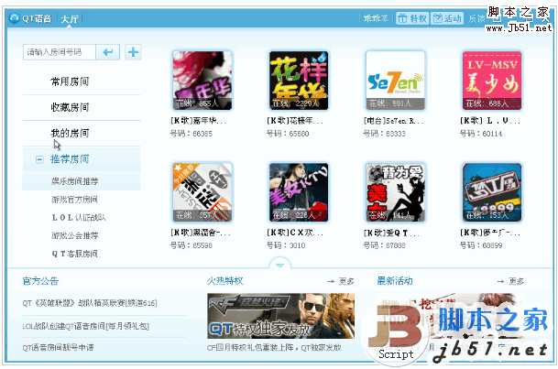Click room title for number 66365
Viewport: 558px width, 369px height.
pos(198,121)
